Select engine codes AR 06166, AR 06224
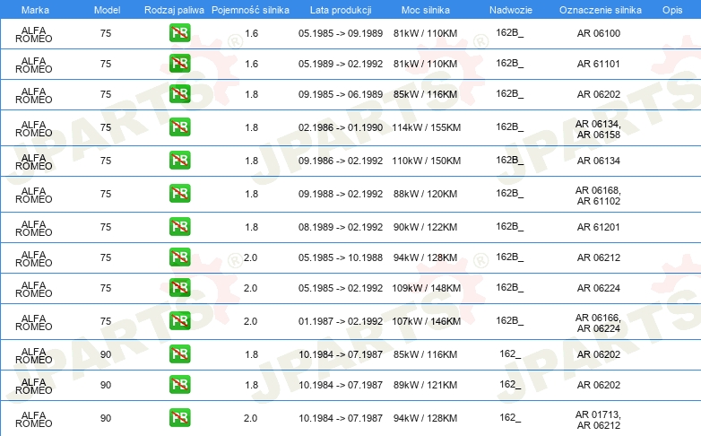Viewport: 701px width, 436px height. pos(598,323)
